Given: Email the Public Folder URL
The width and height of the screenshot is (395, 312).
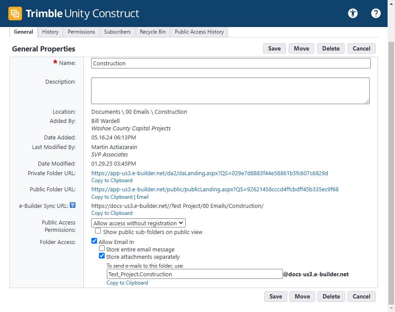Looking at the screenshot, I should [143, 197].
